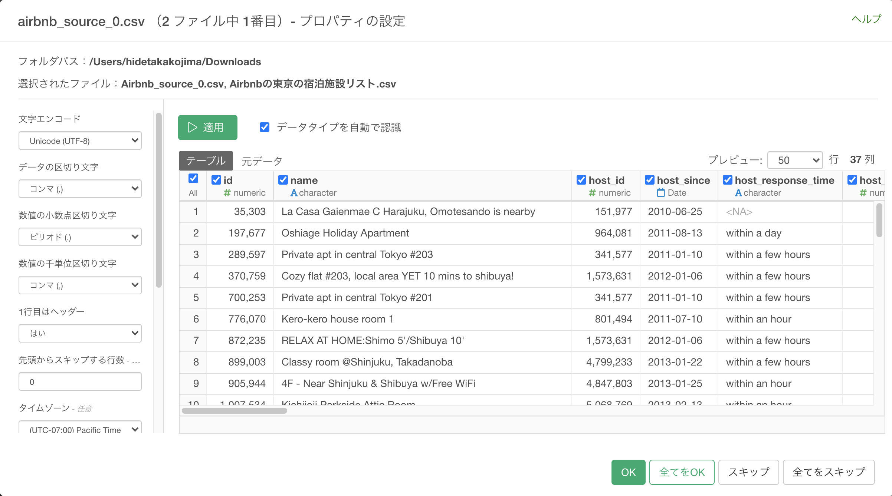
Task: Uncheck the host_since column checkbox
Action: pyautogui.click(x=650, y=180)
